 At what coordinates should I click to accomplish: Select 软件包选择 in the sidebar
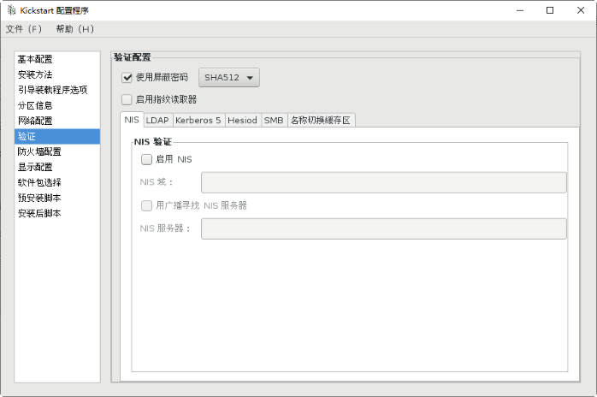click(x=57, y=182)
